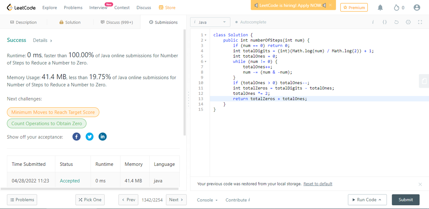The image size is (429, 209).
Task: Open the Discuss (999+) tab
Action: pyautogui.click(x=117, y=22)
